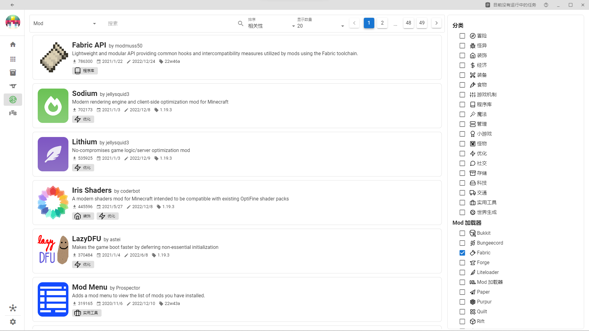The height and width of the screenshot is (331, 589).
Task: Open the 显示数量 count dropdown
Action: [321, 24]
